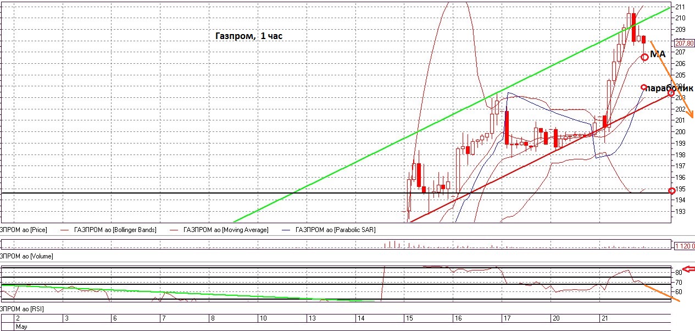The width and height of the screenshot is (695, 331).
Task: Click date axis label 6
Action: (114, 318)
